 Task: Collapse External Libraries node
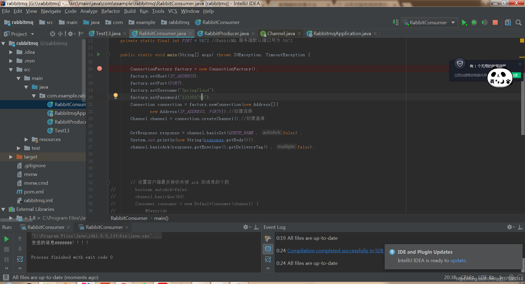[x=3, y=209]
